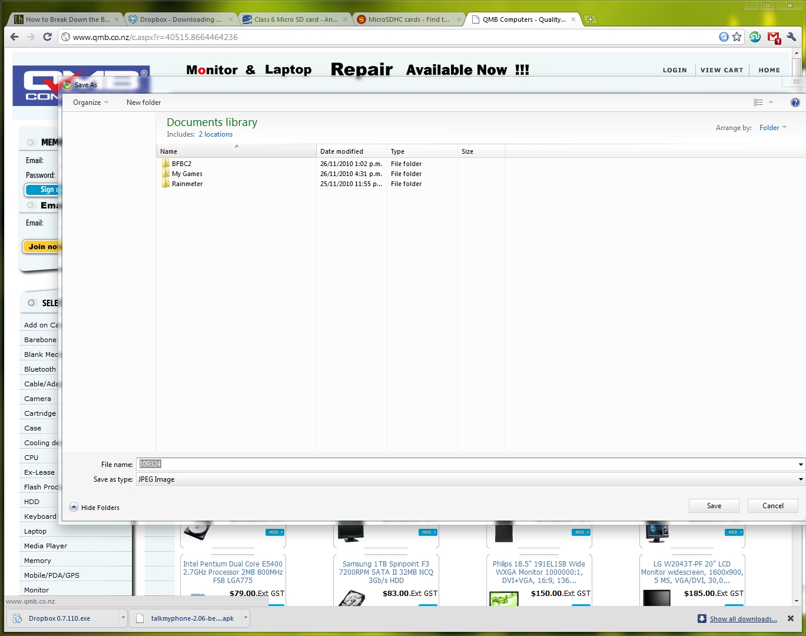Open the StumbleUpon extension icon

[x=755, y=37]
